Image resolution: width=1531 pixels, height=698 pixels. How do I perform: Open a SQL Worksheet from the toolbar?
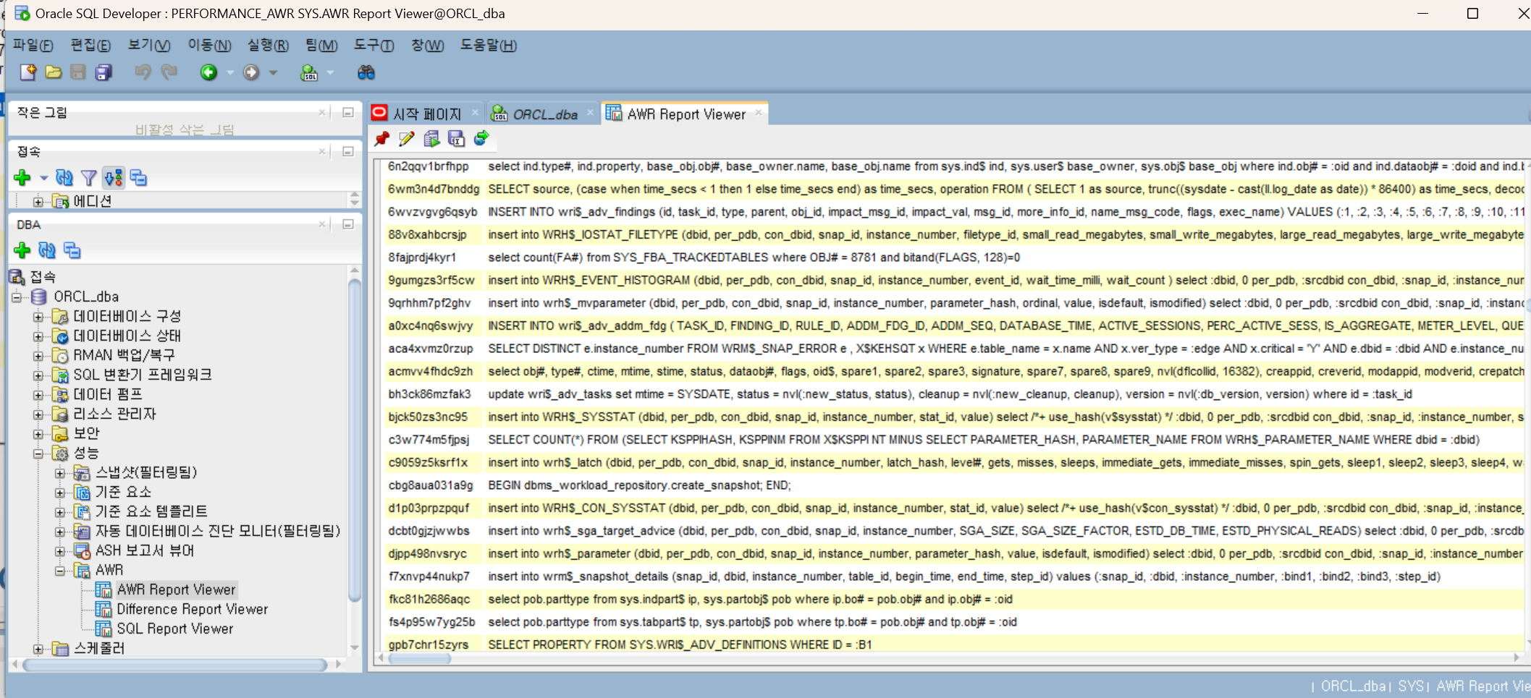309,72
